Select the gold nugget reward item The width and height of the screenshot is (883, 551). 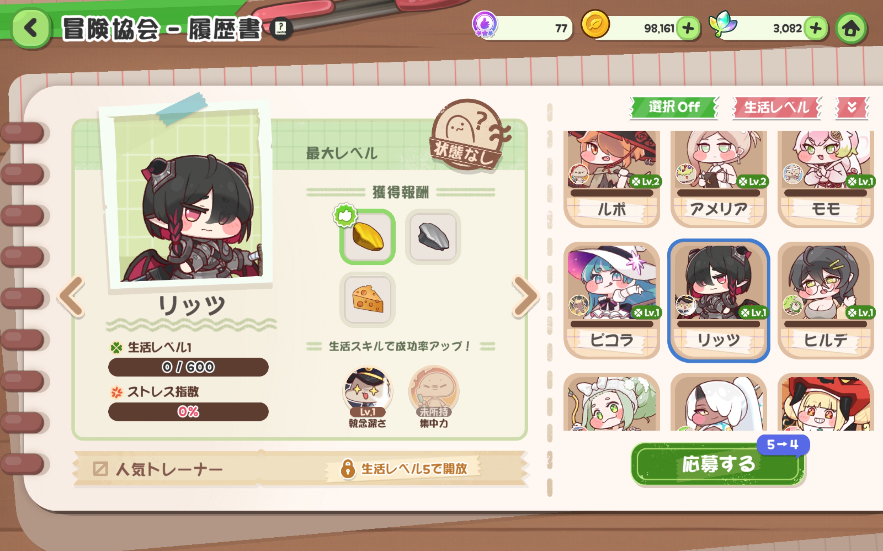367,236
